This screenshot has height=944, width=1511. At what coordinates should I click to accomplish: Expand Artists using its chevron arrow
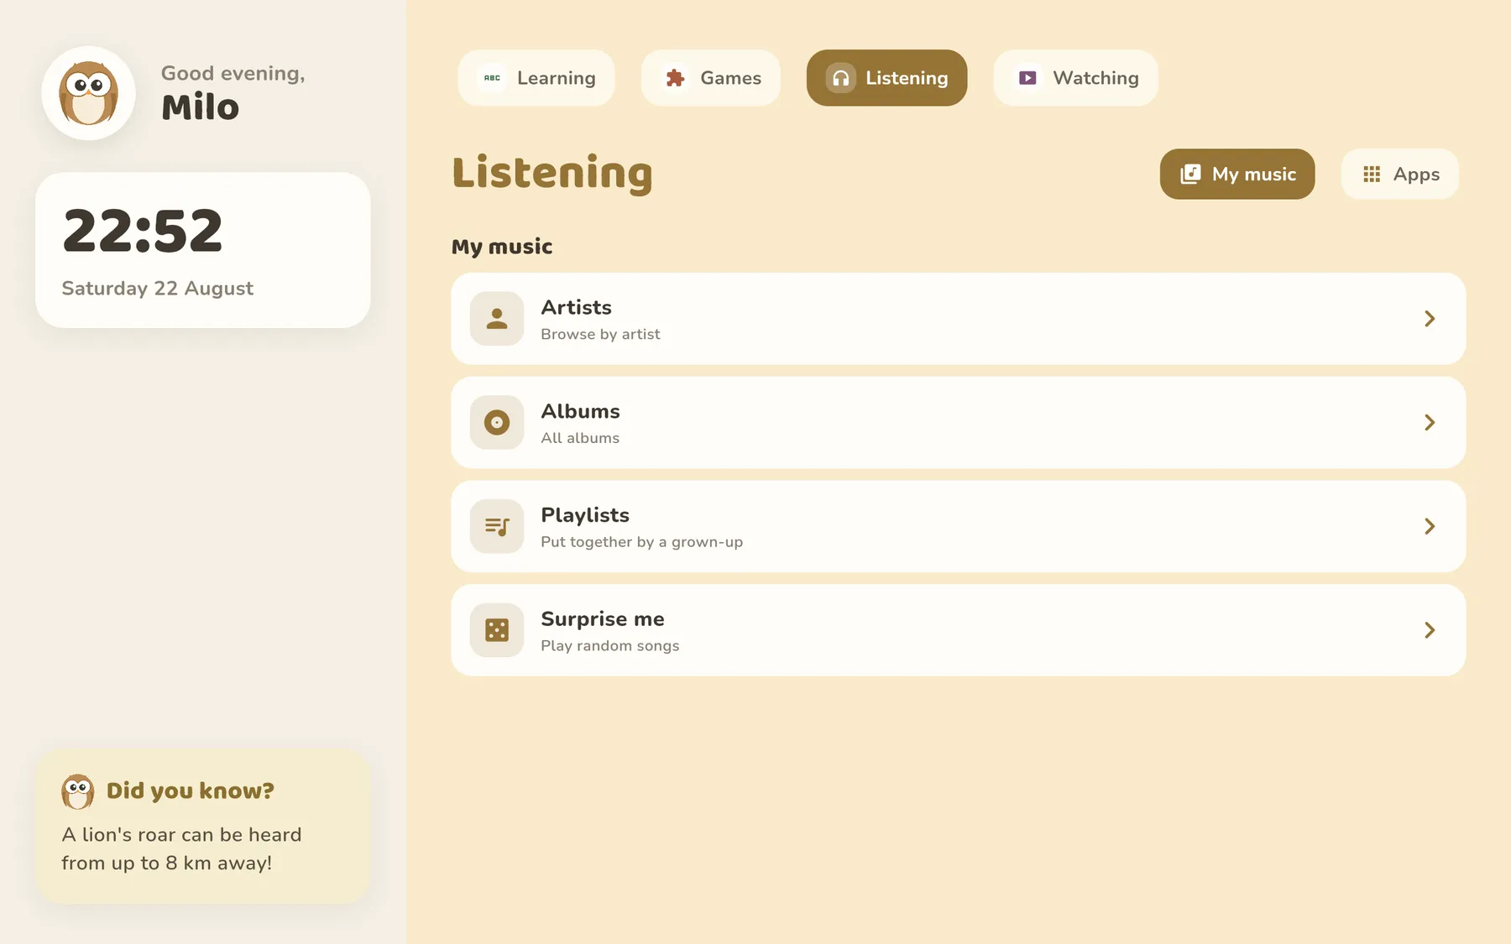tap(1430, 319)
